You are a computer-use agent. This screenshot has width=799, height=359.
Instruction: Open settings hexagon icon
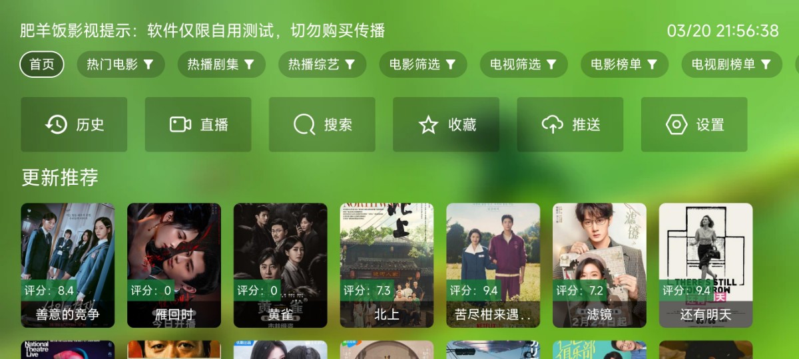click(x=676, y=124)
